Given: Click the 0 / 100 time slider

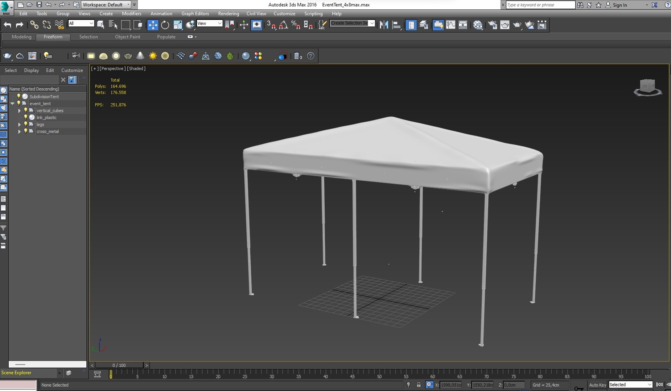Looking at the screenshot, I should pos(119,365).
